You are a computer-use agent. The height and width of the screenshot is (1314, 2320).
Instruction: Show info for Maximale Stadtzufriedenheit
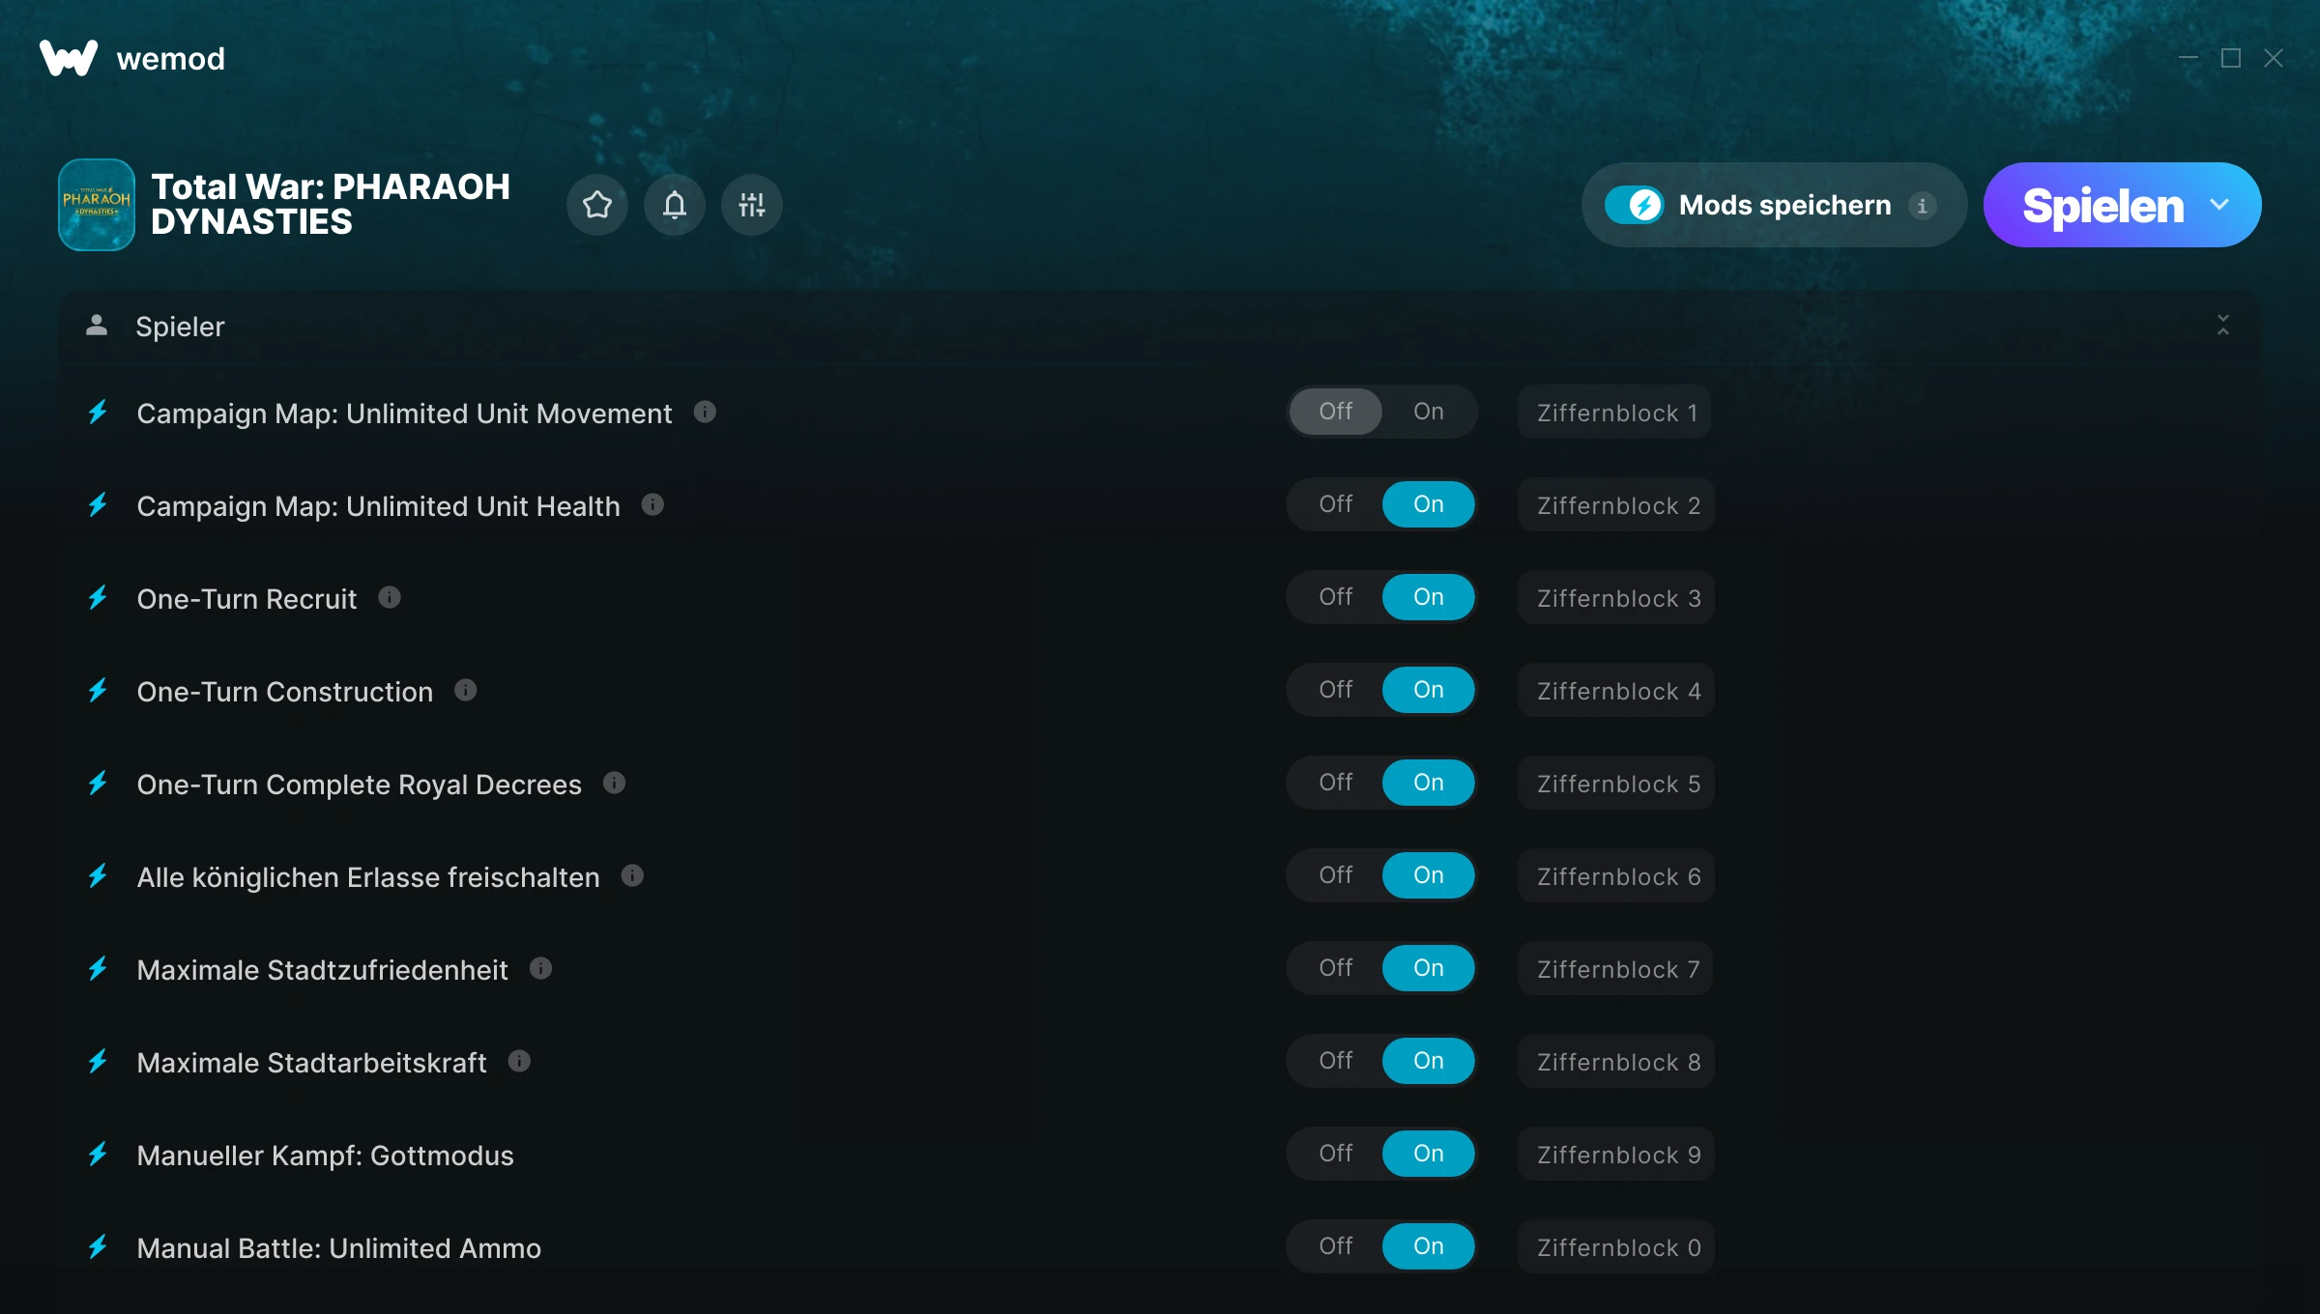point(540,968)
